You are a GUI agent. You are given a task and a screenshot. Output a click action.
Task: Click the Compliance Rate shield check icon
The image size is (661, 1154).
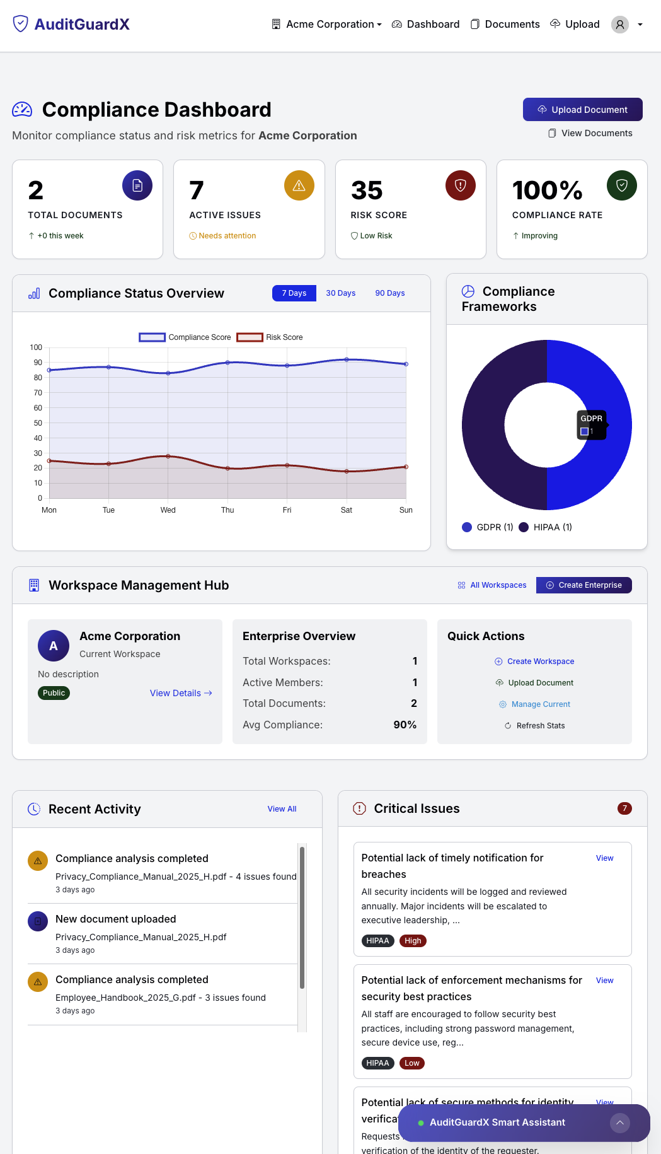[x=622, y=185]
